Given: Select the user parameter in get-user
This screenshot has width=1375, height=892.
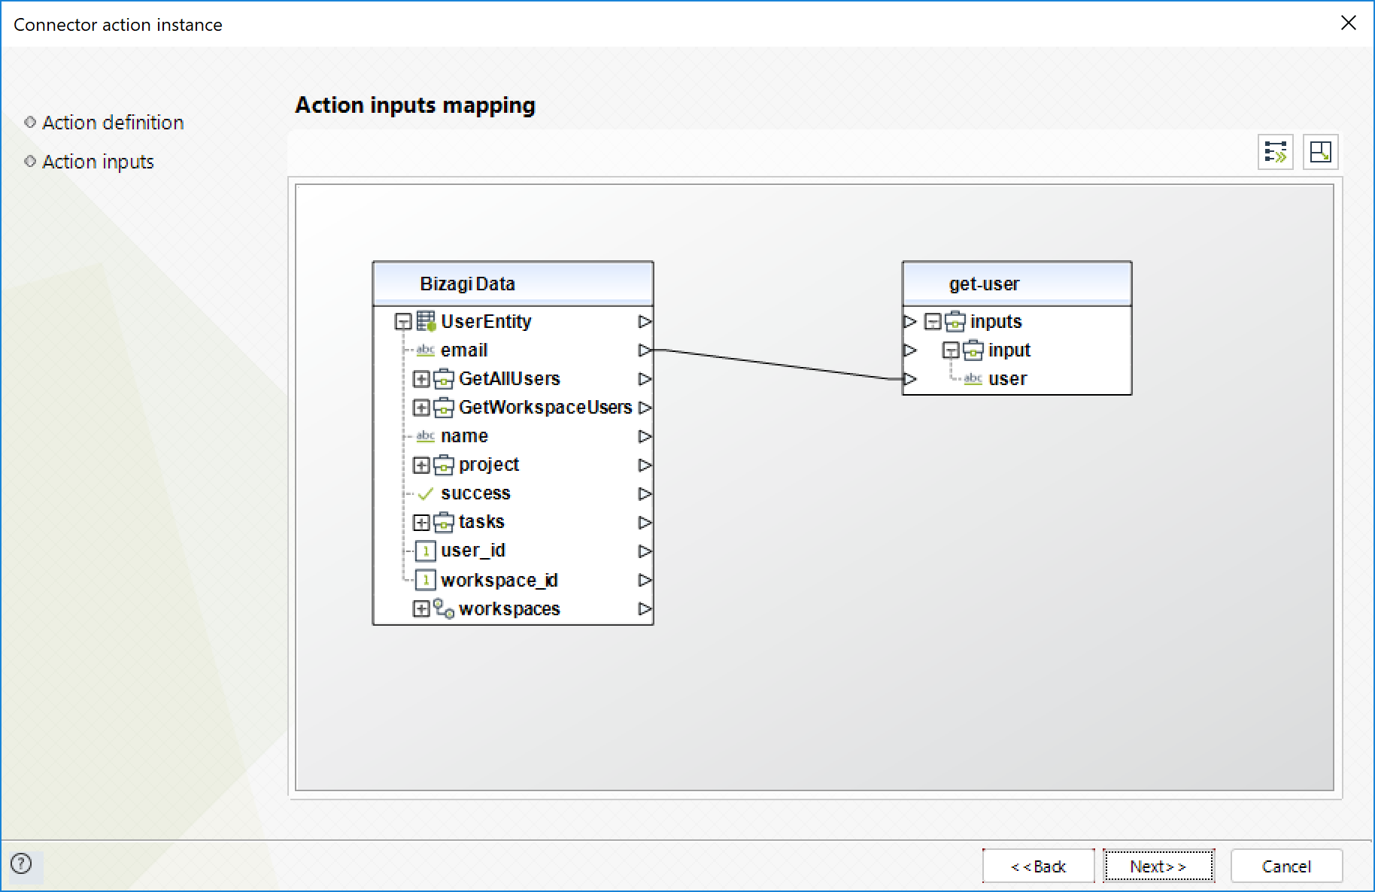Looking at the screenshot, I should 1017,378.
